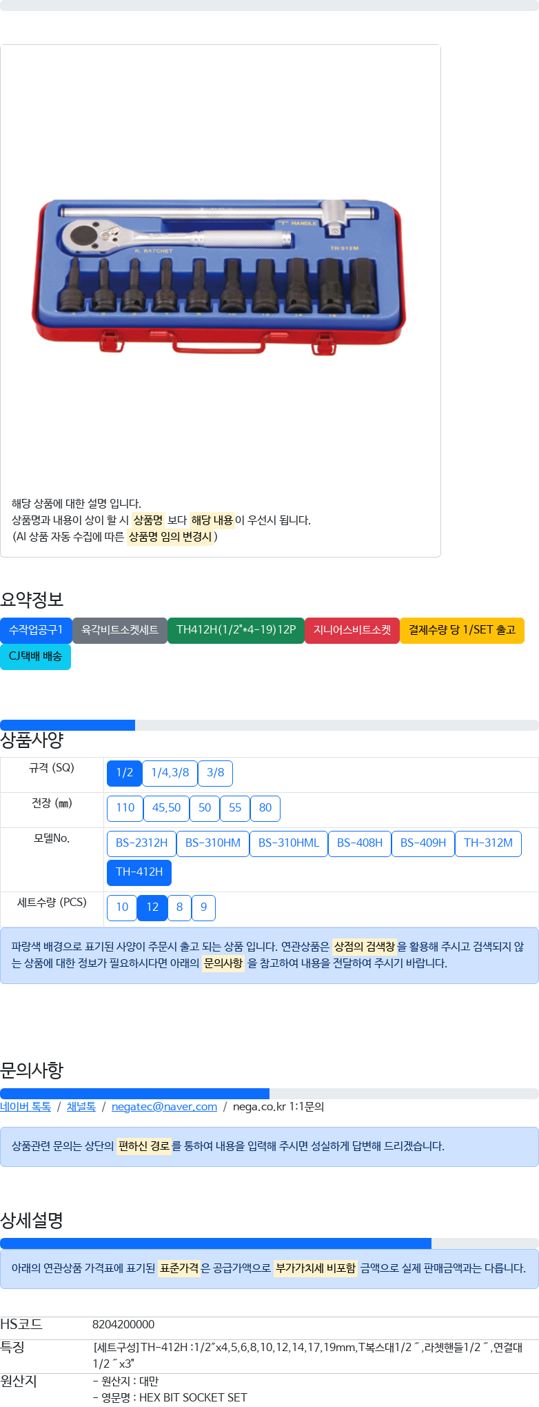Image resolution: width=539 pixels, height=1407 pixels.
Task: Select the 110 mm length option
Action: click(x=125, y=808)
